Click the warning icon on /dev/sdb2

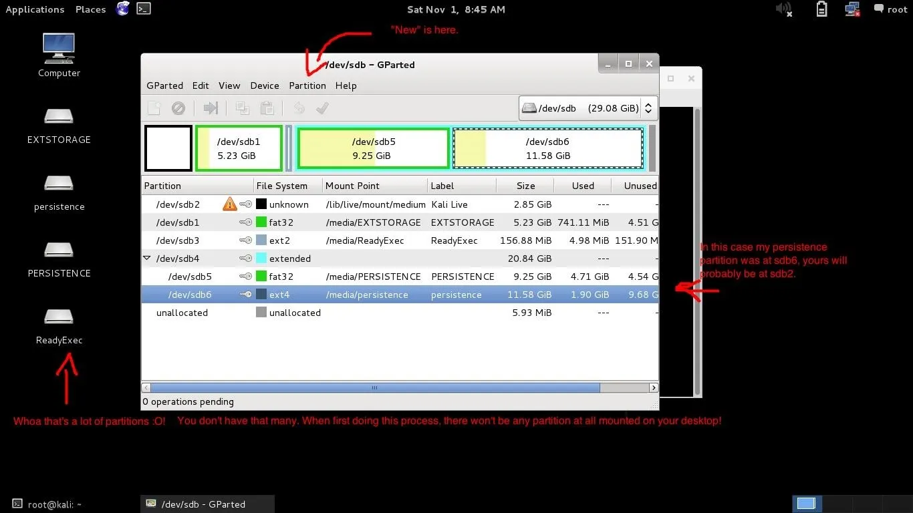pos(230,204)
